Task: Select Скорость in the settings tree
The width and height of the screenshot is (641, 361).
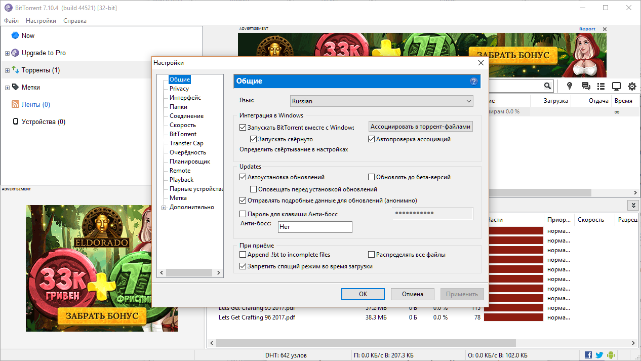Action: 183,125
